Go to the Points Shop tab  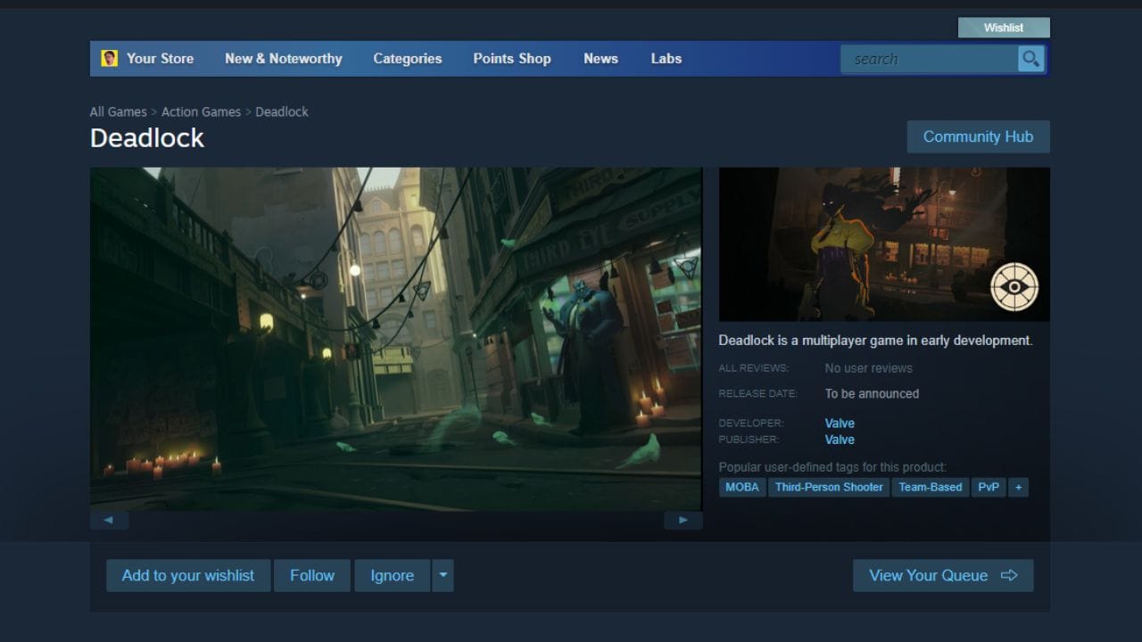tap(511, 59)
